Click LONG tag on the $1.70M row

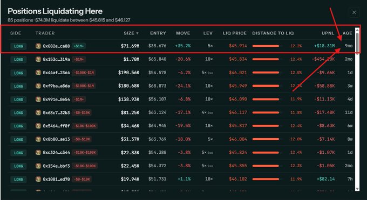tap(18, 60)
